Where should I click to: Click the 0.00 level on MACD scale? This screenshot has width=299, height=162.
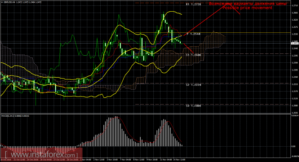click(294, 146)
